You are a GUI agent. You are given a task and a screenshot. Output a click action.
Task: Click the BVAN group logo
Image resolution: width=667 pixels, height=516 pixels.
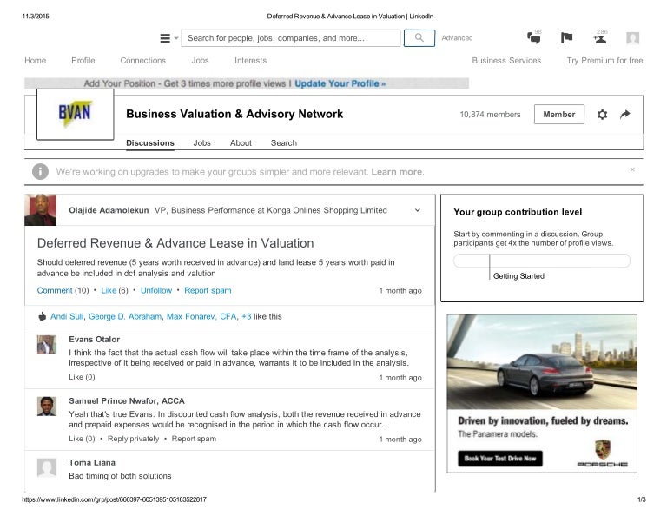75,114
